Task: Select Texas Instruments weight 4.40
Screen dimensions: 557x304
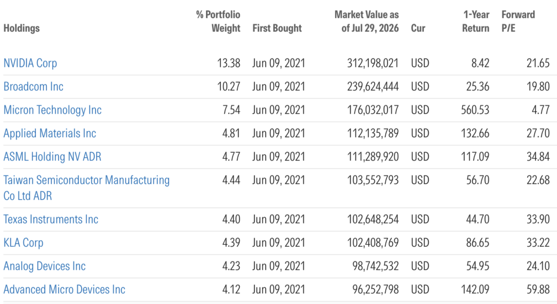Action: (231, 220)
